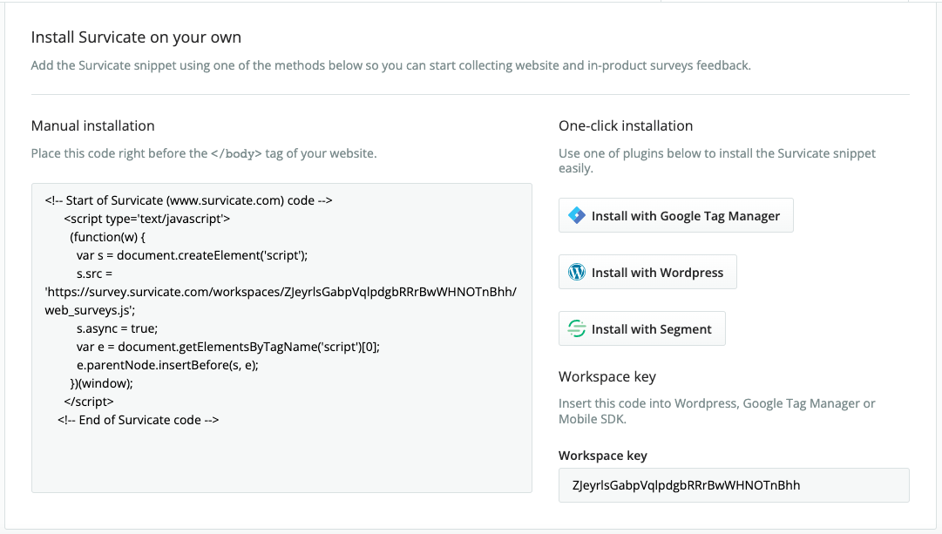Click the "web_surveys.js';" code line
Viewport: 942px width, 534px height.
[90, 310]
